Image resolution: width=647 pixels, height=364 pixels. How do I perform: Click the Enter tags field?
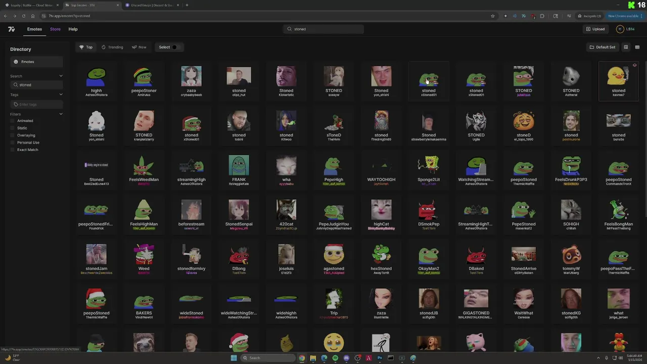(36, 104)
